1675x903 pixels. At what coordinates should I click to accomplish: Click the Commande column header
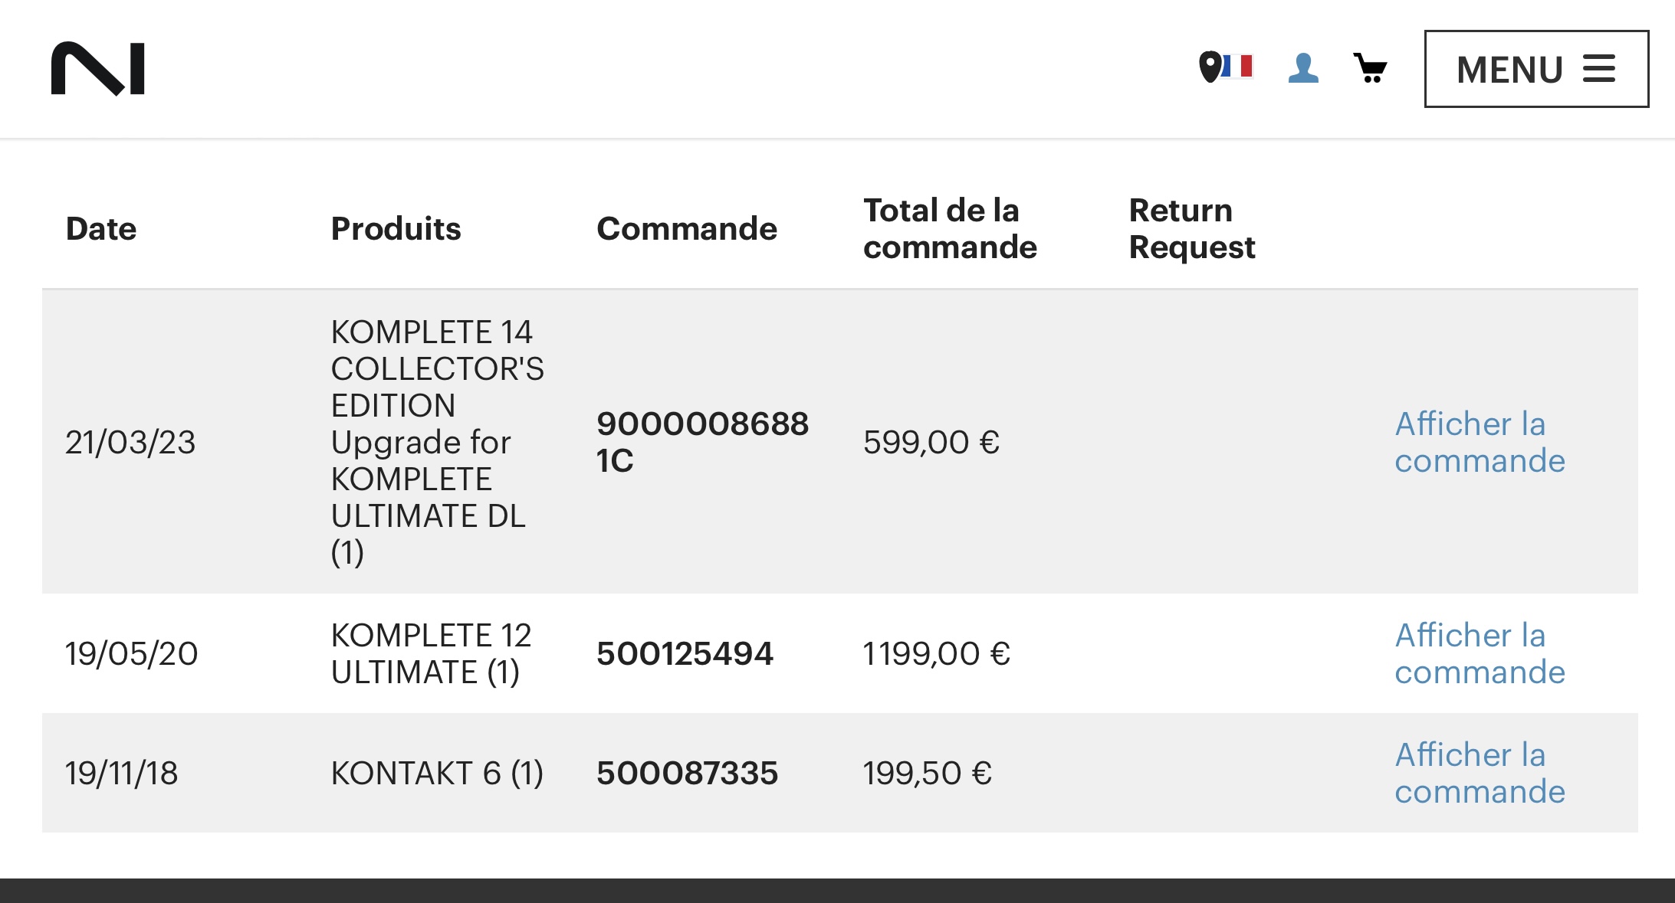[687, 228]
